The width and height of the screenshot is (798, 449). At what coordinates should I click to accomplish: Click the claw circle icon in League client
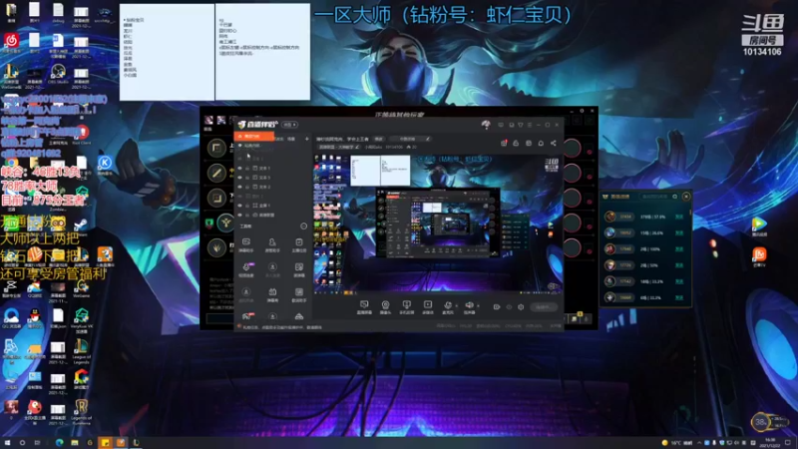tap(216, 247)
